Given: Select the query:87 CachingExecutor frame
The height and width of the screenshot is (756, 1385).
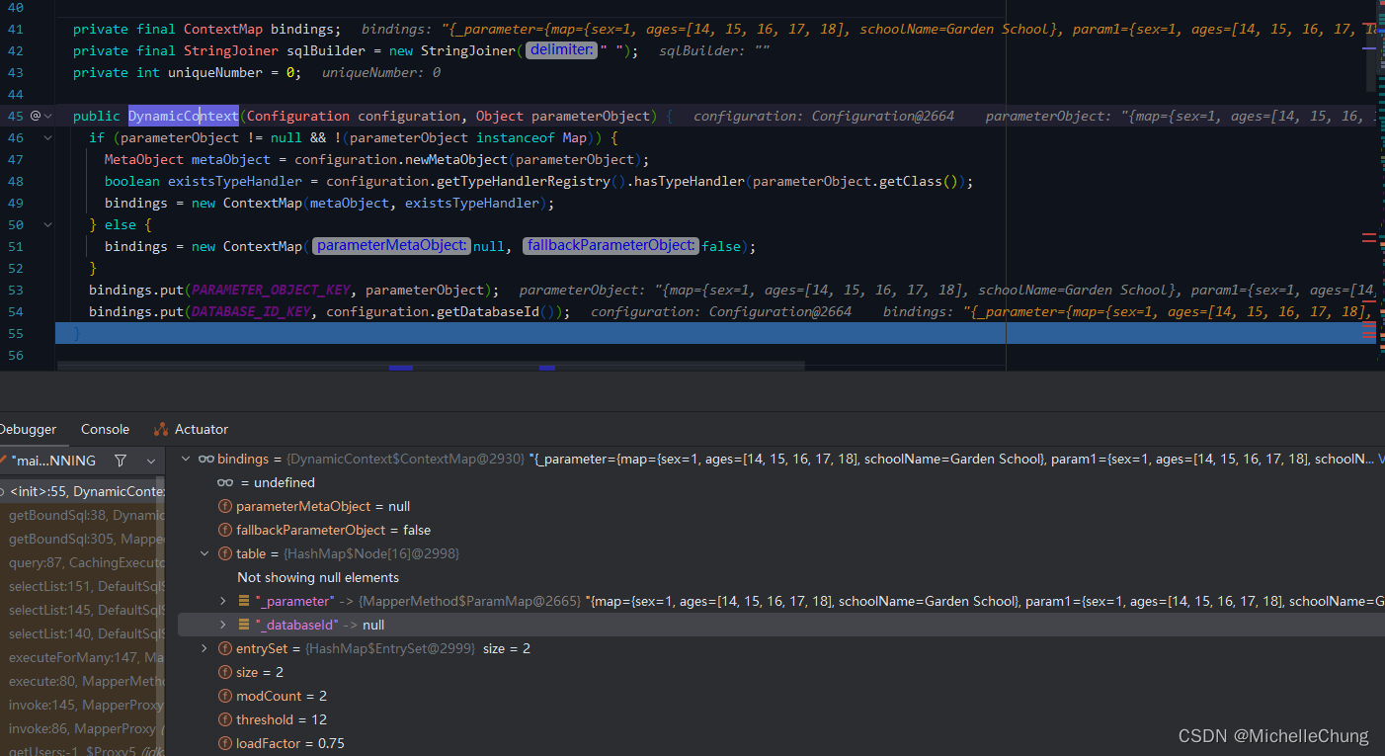Looking at the screenshot, I should pyautogui.click(x=82, y=562).
